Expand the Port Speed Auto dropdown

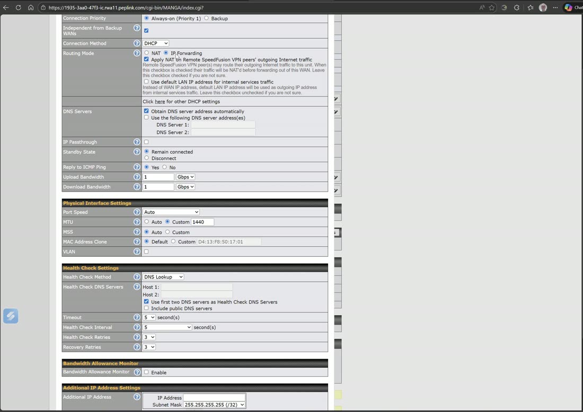pyautogui.click(x=171, y=212)
